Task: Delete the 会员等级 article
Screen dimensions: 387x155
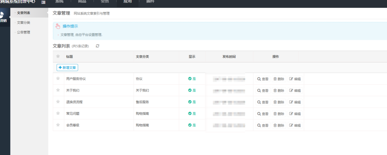Action: (x=279, y=125)
